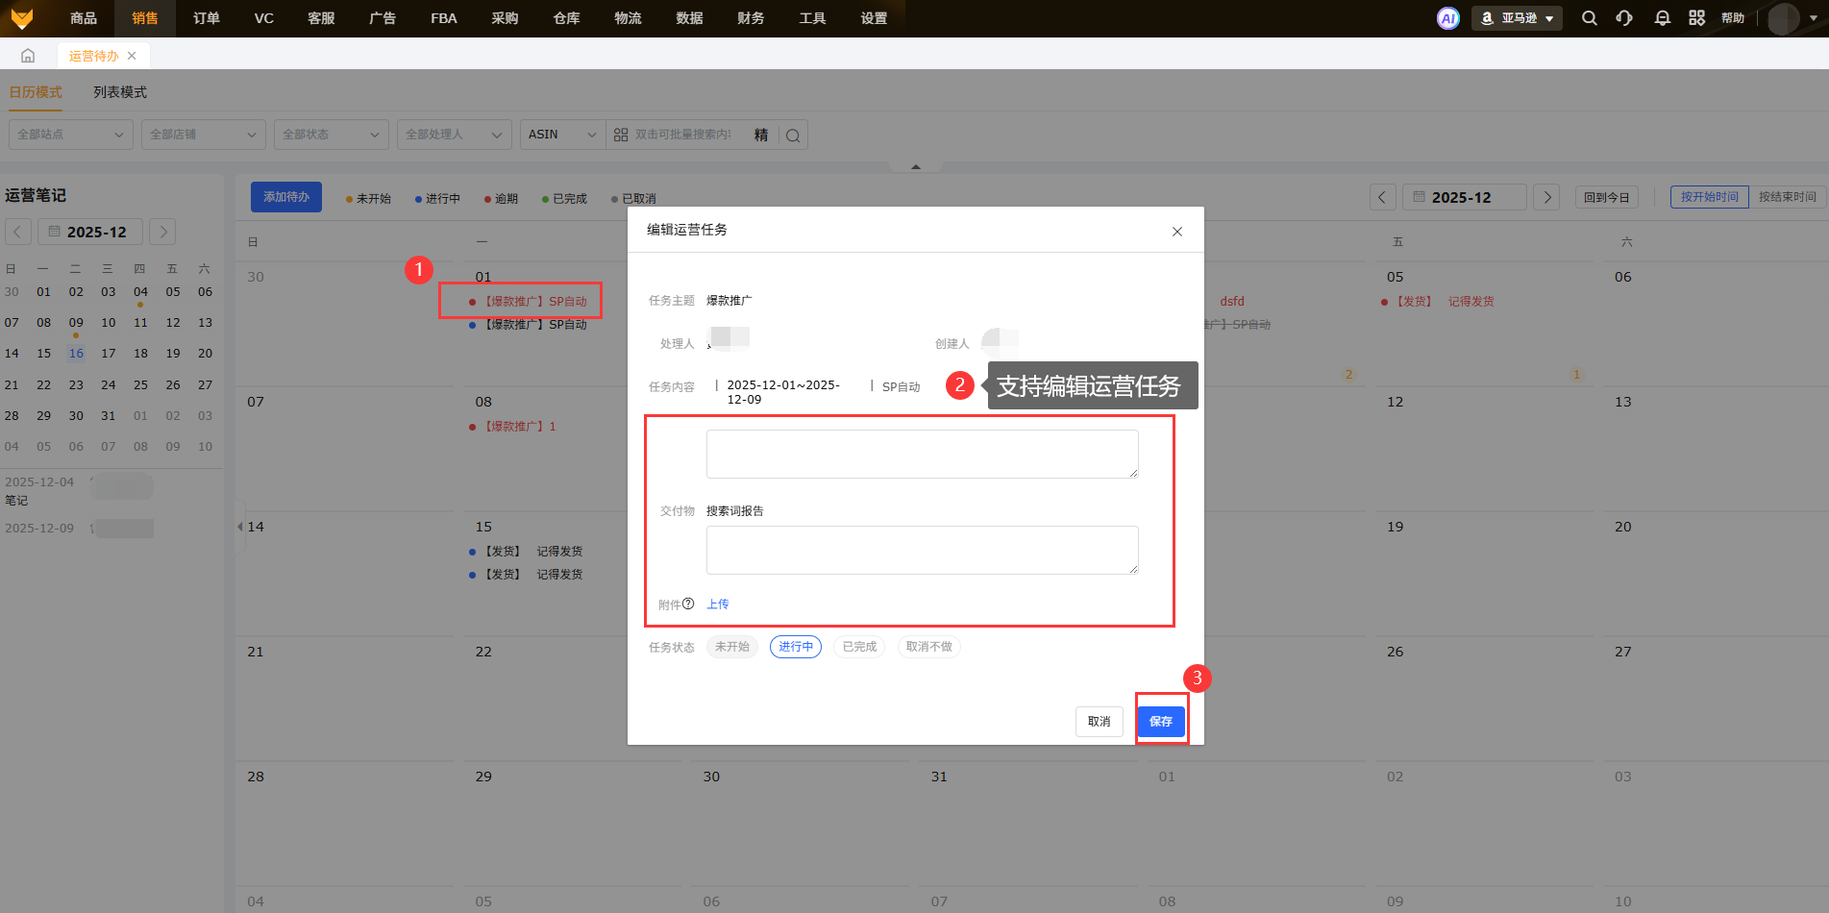This screenshot has width=1829, height=913.
Task: Open the 全部店铺 dropdown
Action: [204, 135]
